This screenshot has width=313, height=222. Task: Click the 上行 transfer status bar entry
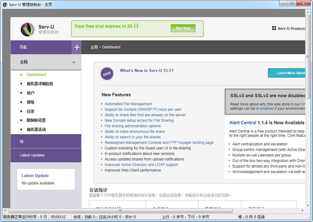click(185, 217)
